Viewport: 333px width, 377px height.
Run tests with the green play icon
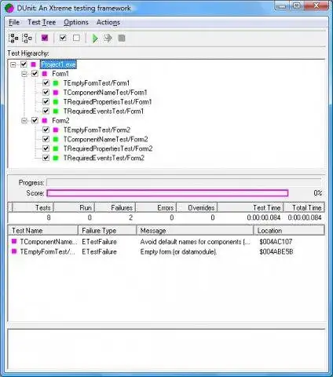[95, 38]
